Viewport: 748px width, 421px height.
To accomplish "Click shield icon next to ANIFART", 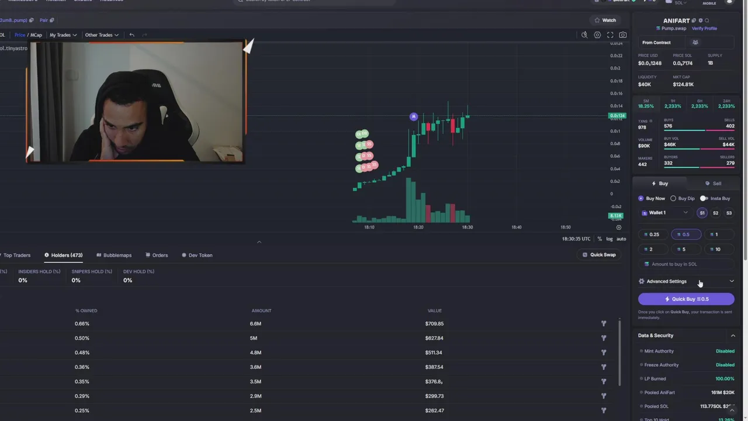I will pyautogui.click(x=701, y=20).
